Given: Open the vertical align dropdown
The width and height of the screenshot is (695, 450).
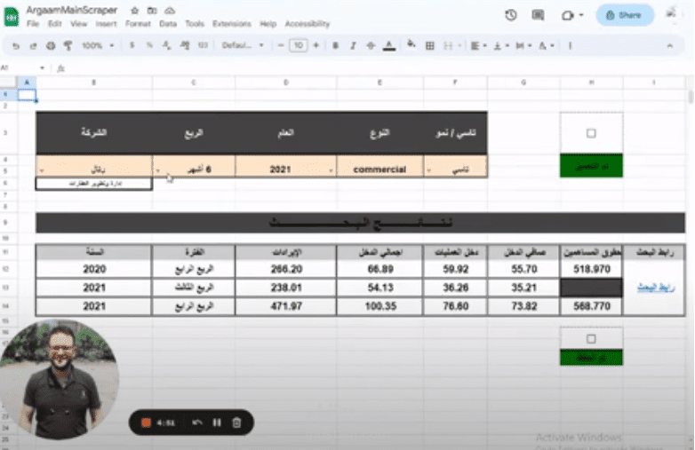Looking at the screenshot, I should pos(501,45).
